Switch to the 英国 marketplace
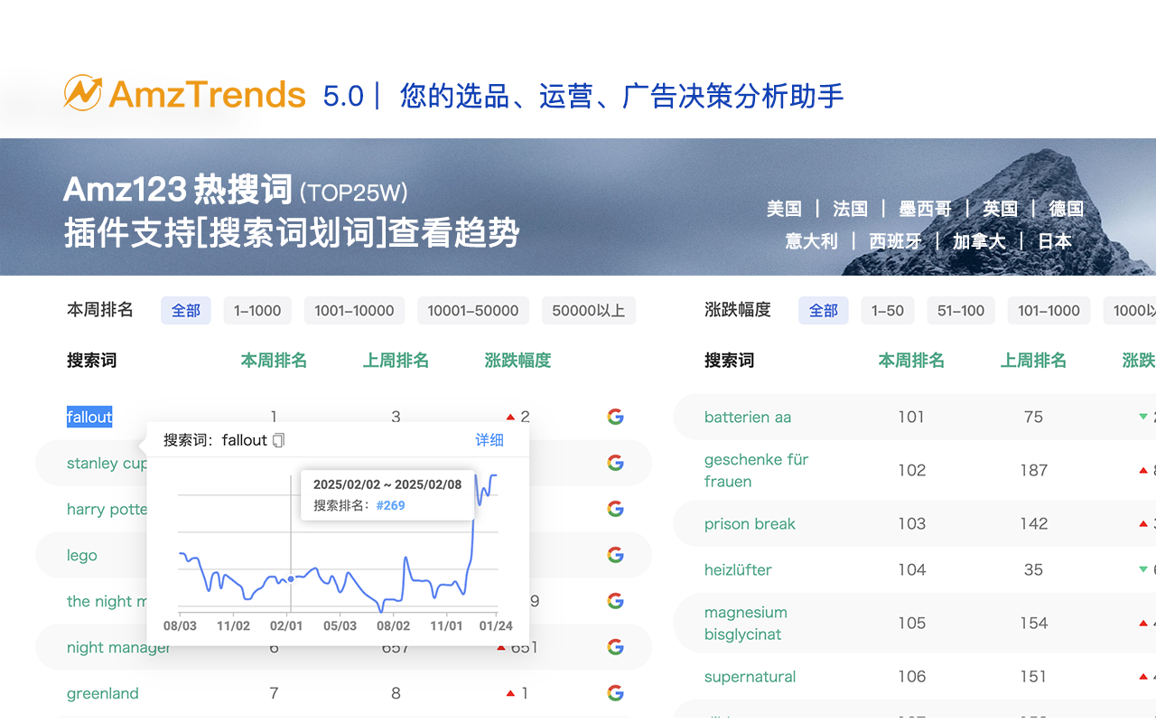The width and height of the screenshot is (1156, 723). (1000, 208)
